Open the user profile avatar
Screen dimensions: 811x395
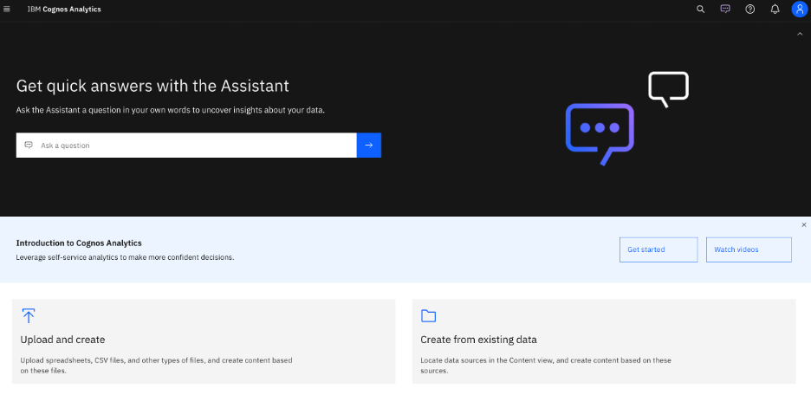pos(800,10)
